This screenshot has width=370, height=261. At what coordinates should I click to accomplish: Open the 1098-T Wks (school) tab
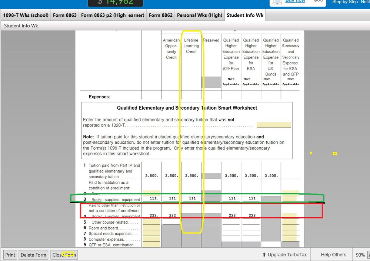[x=26, y=15]
